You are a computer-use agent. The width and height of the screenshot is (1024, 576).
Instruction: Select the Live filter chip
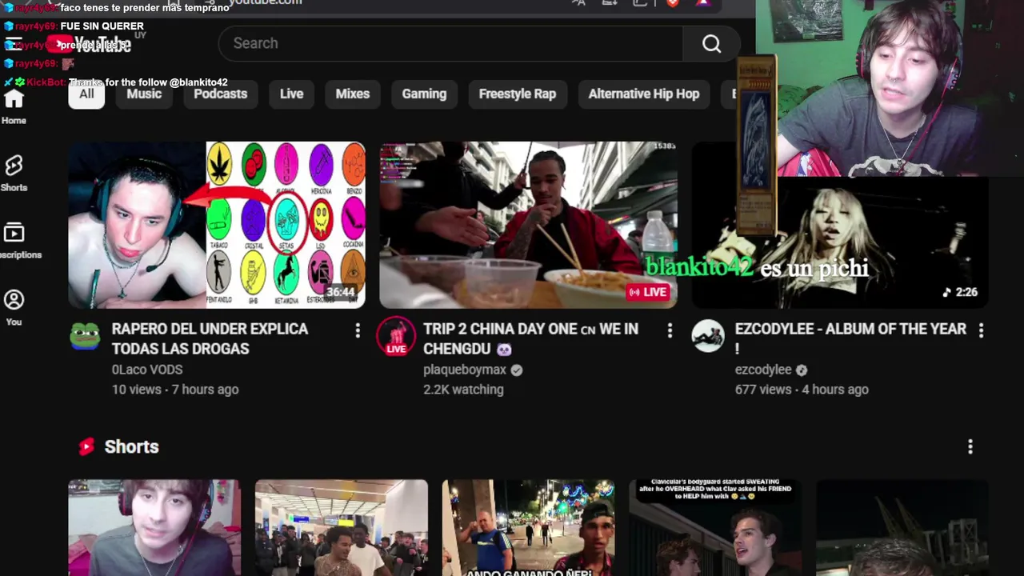[291, 94]
